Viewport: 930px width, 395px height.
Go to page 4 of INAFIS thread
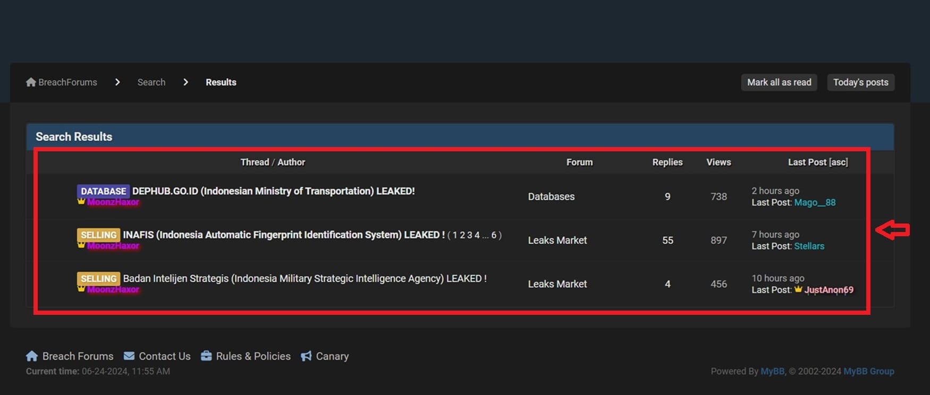(x=477, y=235)
